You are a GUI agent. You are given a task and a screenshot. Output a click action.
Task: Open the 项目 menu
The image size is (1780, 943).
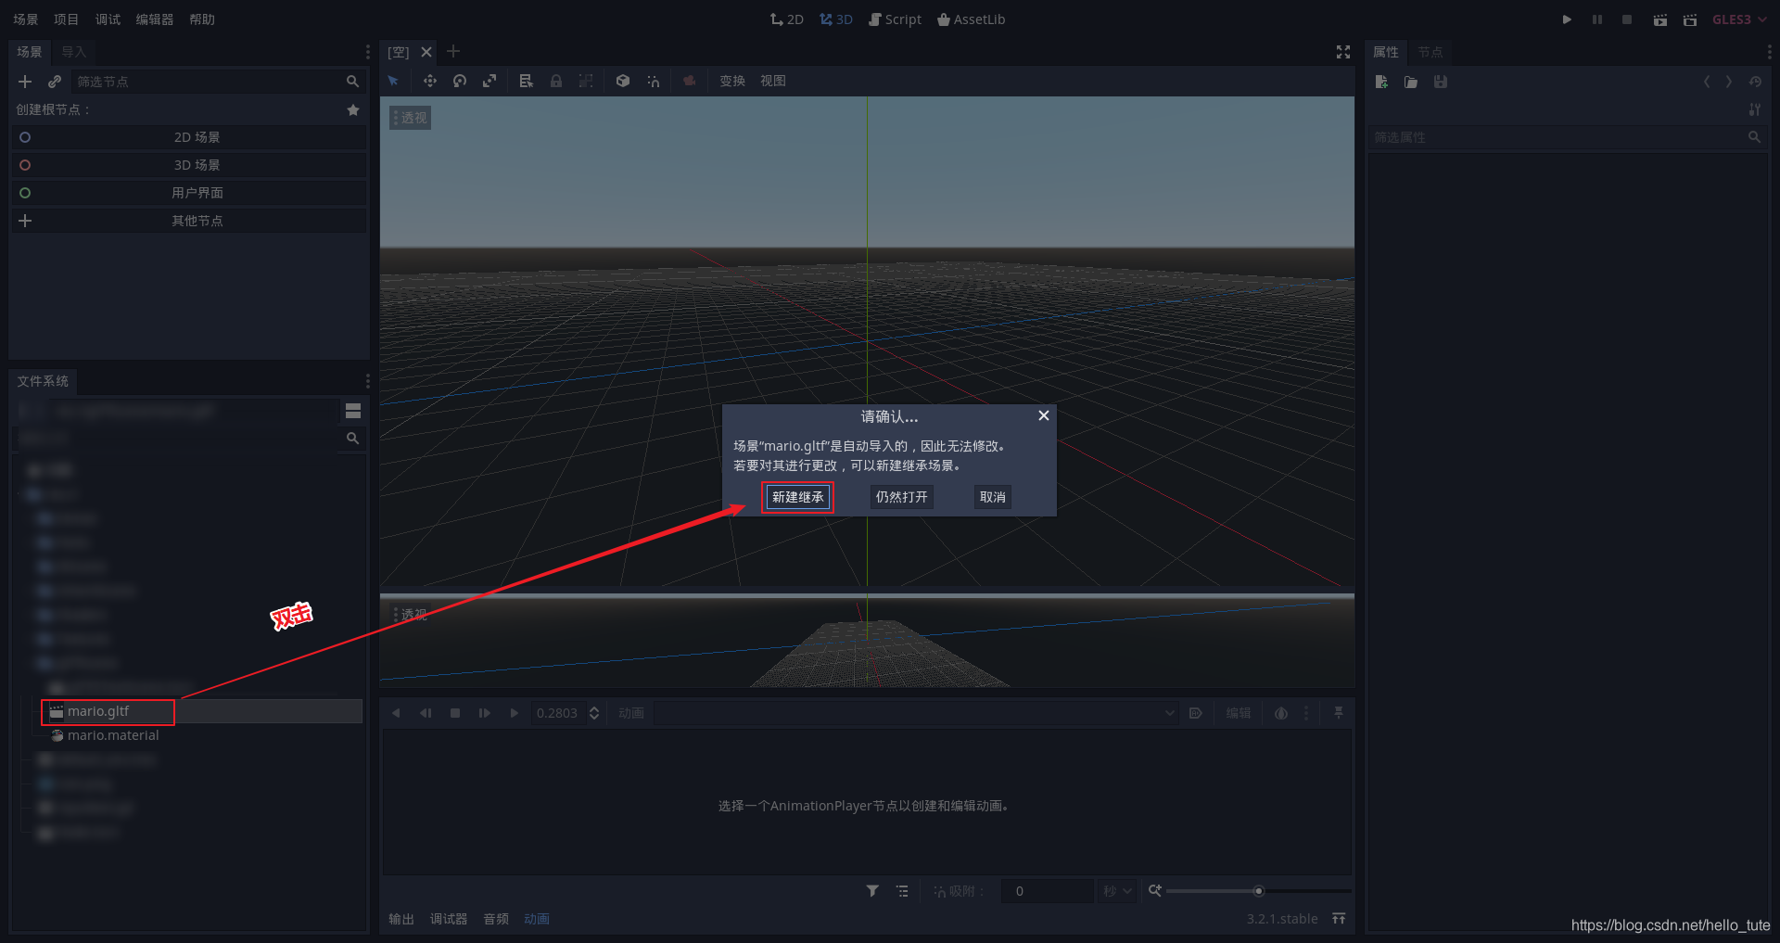[67, 19]
